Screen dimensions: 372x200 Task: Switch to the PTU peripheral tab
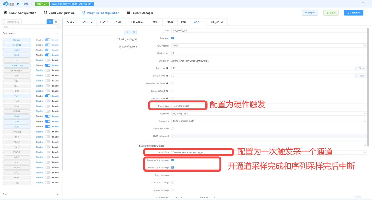(183, 22)
